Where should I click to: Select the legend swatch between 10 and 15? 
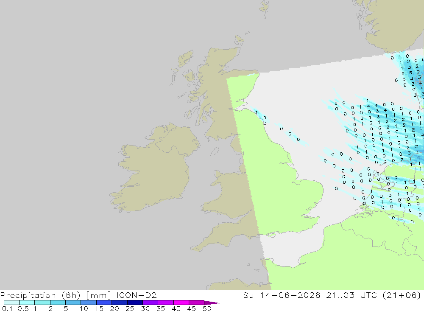89,303
